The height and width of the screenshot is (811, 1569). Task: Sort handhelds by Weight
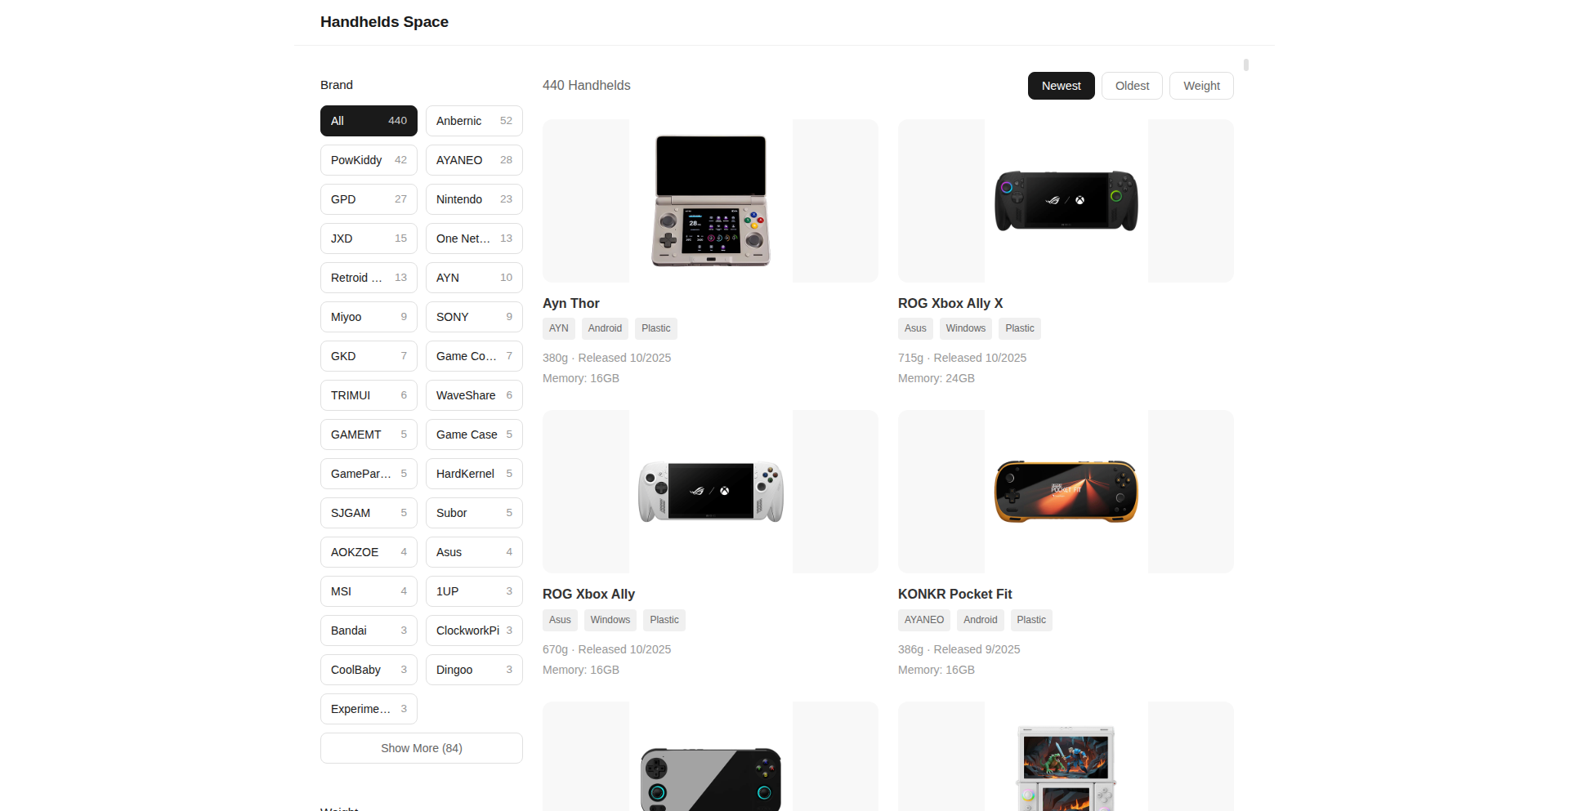point(1201,86)
